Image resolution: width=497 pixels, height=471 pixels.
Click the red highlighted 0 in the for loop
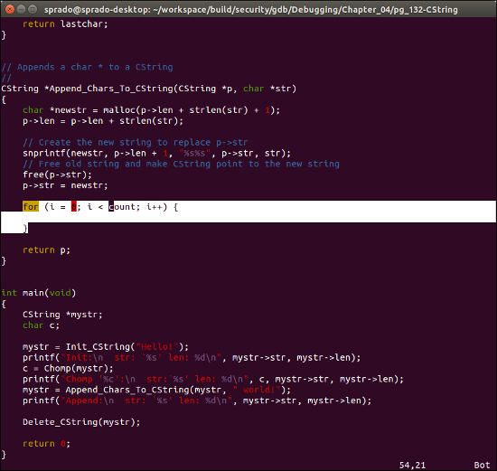click(73, 207)
